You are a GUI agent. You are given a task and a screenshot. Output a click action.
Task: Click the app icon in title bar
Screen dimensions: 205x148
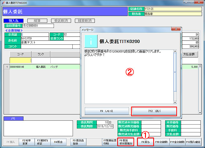[3, 3]
